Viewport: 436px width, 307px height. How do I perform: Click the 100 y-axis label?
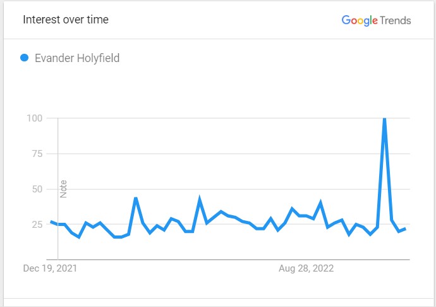[x=35, y=118]
